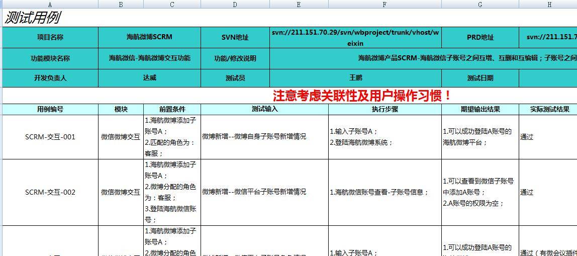Click the 实际测试结果 column heading
The width and height of the screenshot is (577, 256).
(x=548, y=110)
